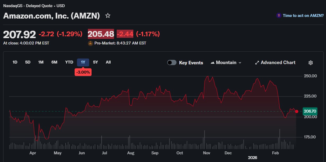Select the YTD range tab

pyautogui.click(x=69, y=62)
